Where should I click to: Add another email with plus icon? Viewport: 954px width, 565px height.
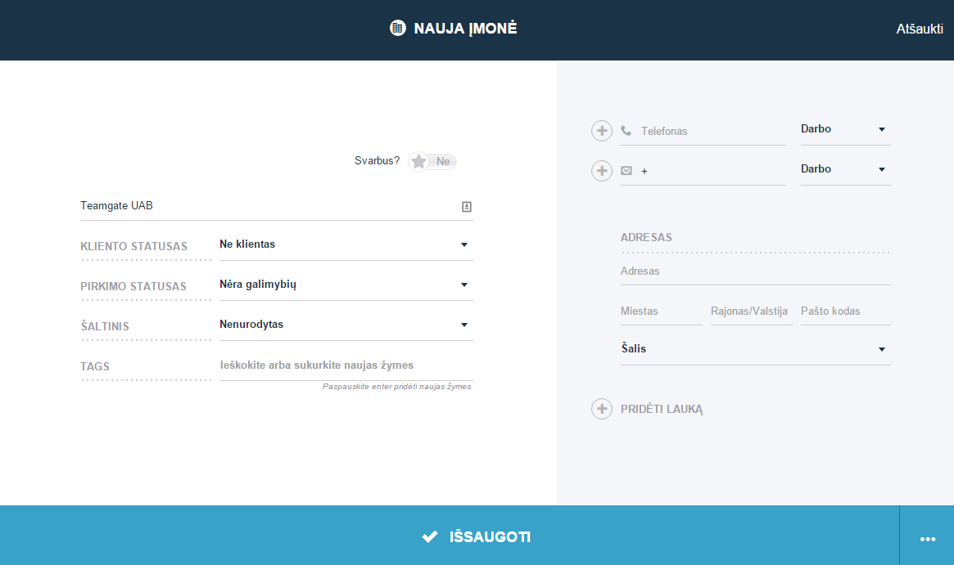(602, 171)
